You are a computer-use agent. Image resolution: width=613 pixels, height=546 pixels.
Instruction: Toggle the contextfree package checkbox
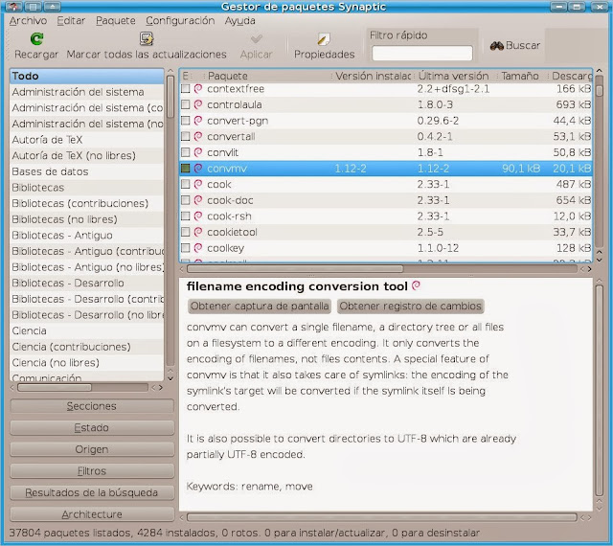(185, 89)
